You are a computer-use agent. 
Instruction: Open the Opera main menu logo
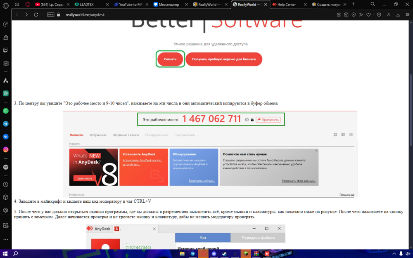pyautogui.click(x=5, y=5)
